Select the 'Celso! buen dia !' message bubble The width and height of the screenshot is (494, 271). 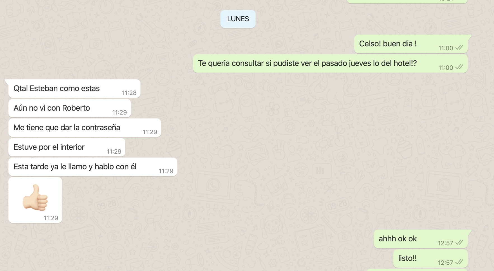(411, 44)
